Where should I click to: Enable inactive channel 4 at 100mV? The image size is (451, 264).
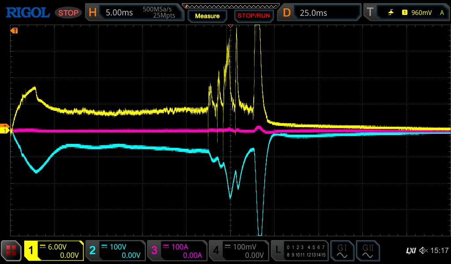238,251
